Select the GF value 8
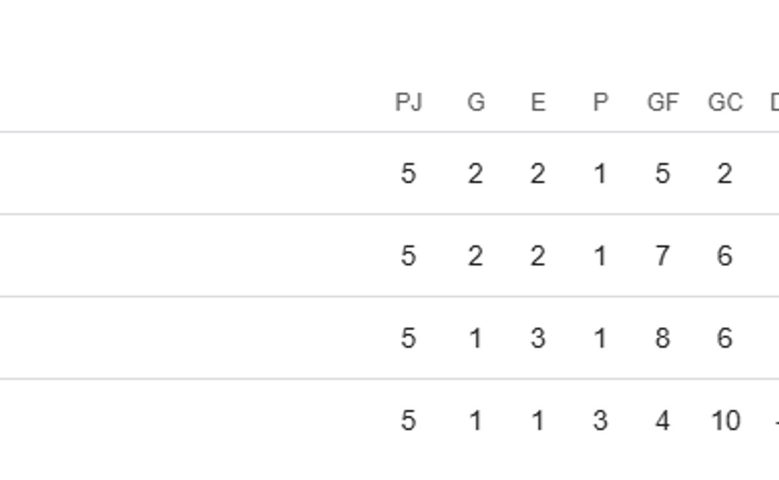 pos(662,339)
